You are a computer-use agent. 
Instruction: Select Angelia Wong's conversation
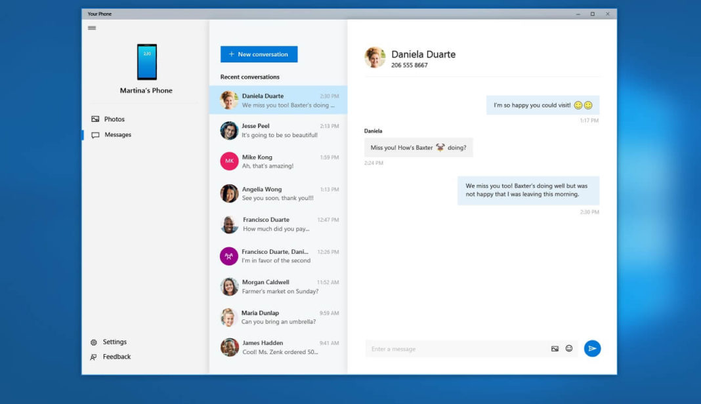(x=278, y=193)
